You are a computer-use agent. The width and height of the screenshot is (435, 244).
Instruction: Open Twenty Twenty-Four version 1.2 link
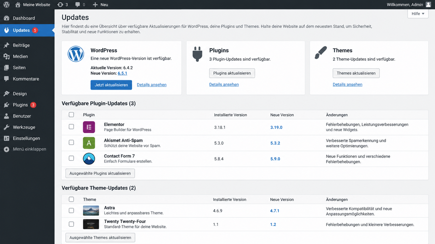point(273,225)
